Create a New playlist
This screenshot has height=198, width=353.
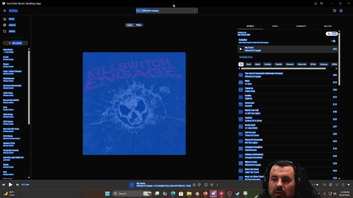15,43
